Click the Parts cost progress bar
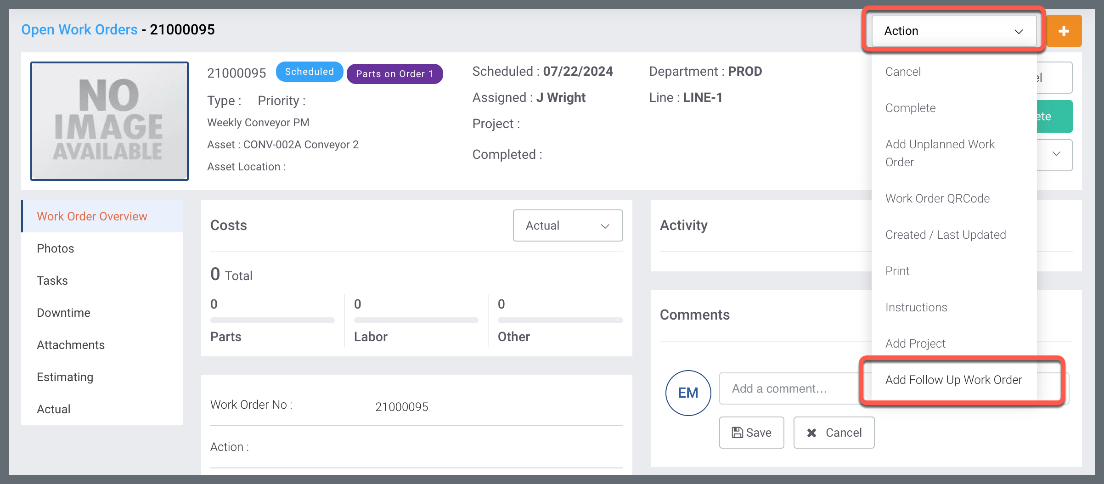This screenshot has height=484, width=1104. tap(272, 320)
